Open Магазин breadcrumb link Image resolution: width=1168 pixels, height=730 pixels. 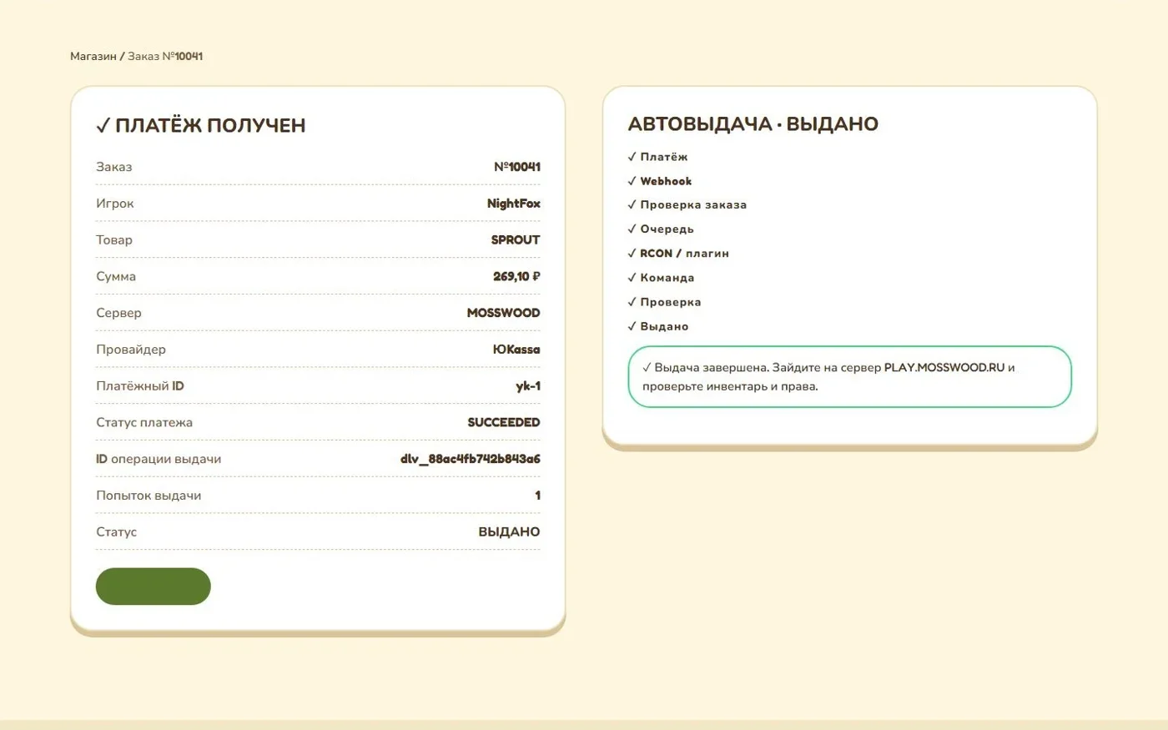(x=93, y=56)
